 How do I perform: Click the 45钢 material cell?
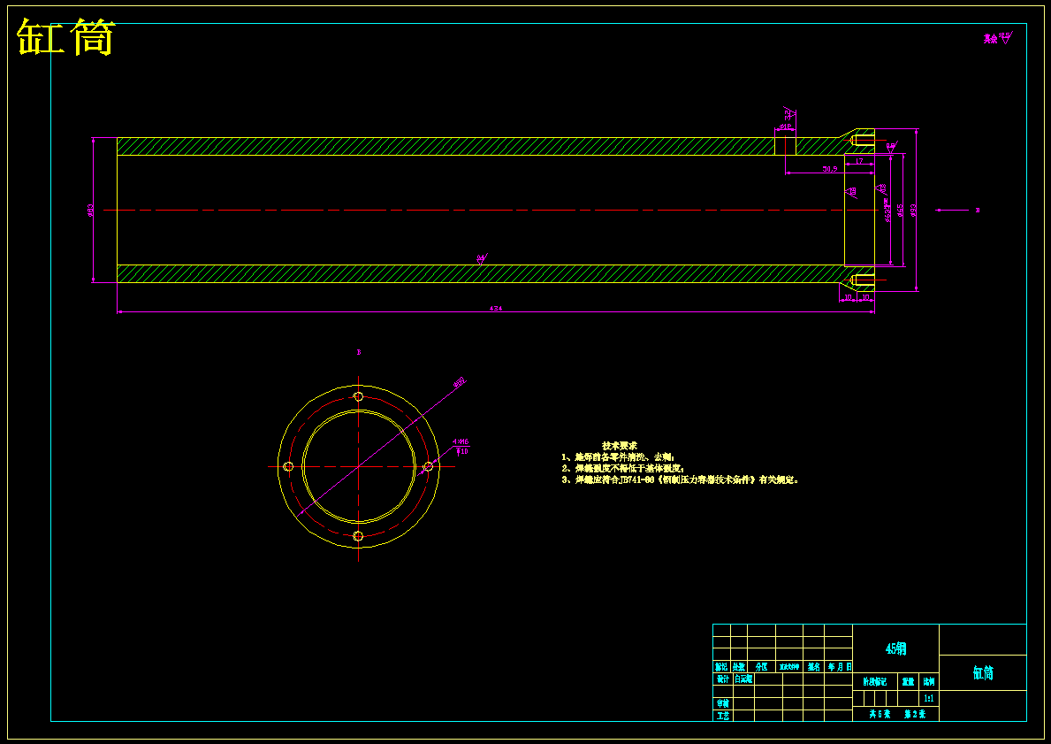[895, 648]
